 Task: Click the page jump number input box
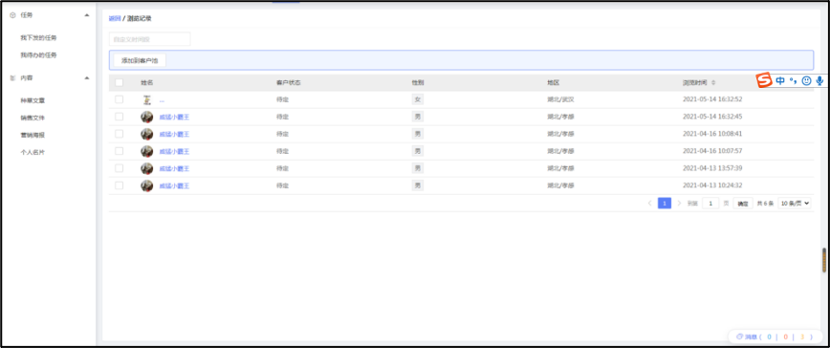click(x=710, y=203)
